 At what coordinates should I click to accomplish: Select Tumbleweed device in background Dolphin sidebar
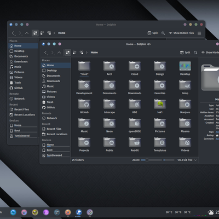pos(23,136)
